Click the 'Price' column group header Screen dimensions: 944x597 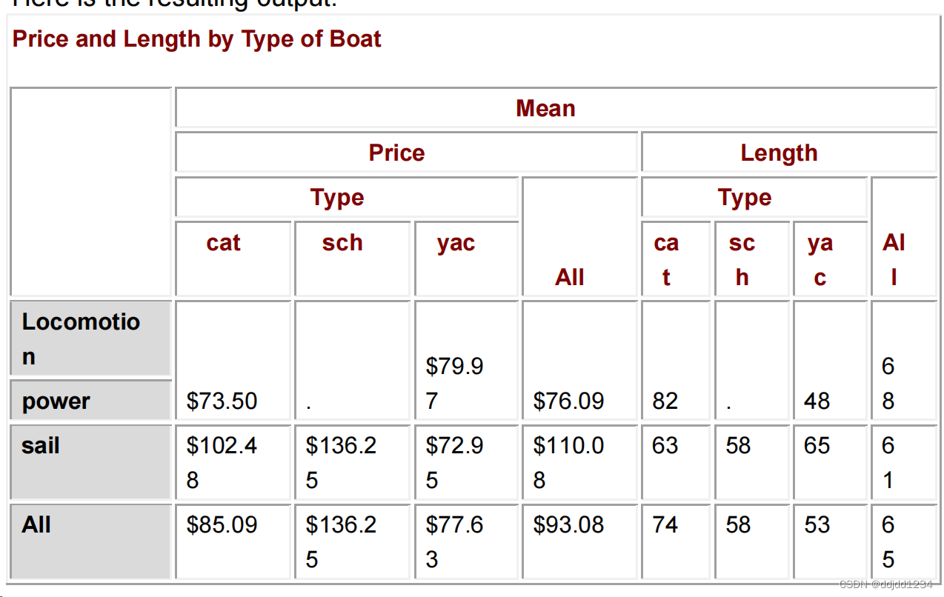point(406,153)
